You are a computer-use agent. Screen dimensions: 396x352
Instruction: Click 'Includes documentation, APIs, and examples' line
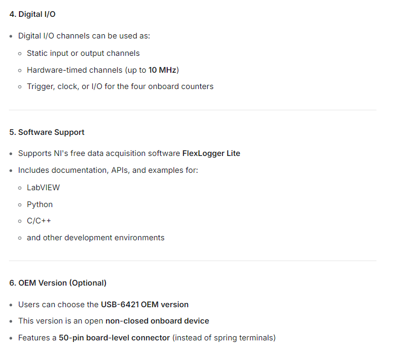108,170
